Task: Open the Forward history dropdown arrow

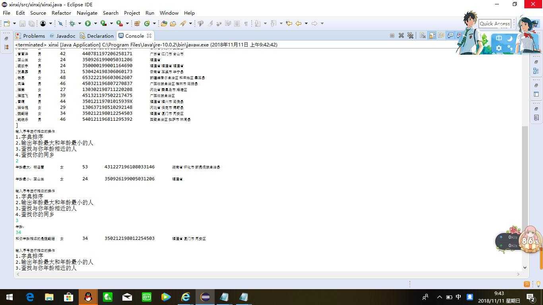Action: click(x=322, y=23)
